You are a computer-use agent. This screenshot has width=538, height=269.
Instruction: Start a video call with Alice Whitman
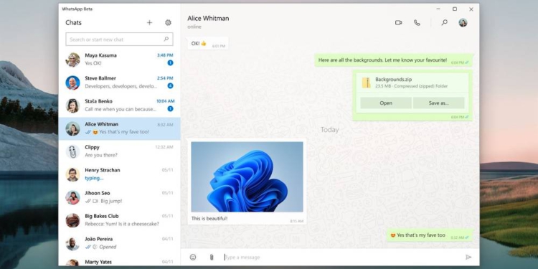[x=398, y=23]
